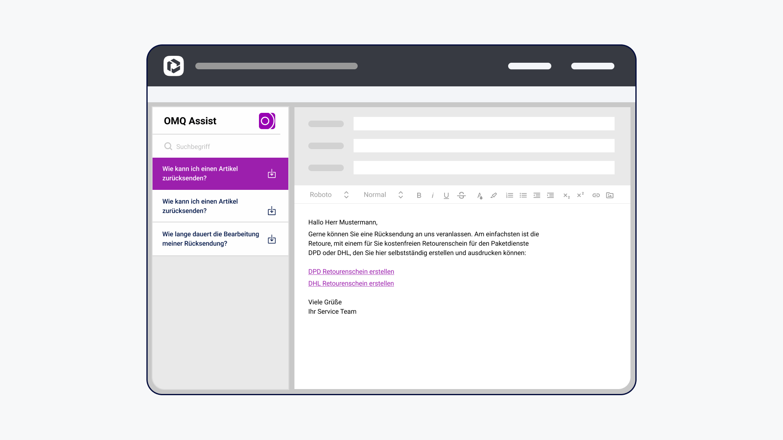Insert the second 'Artikel zurücksenden' answer via its insert icon

[x=272, y=211]
